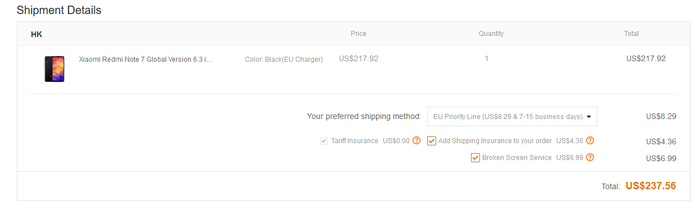Screen dimensions: 700x215
Task: Toggle the Broken Screen Service checkbox
Action: coord(475,158)
